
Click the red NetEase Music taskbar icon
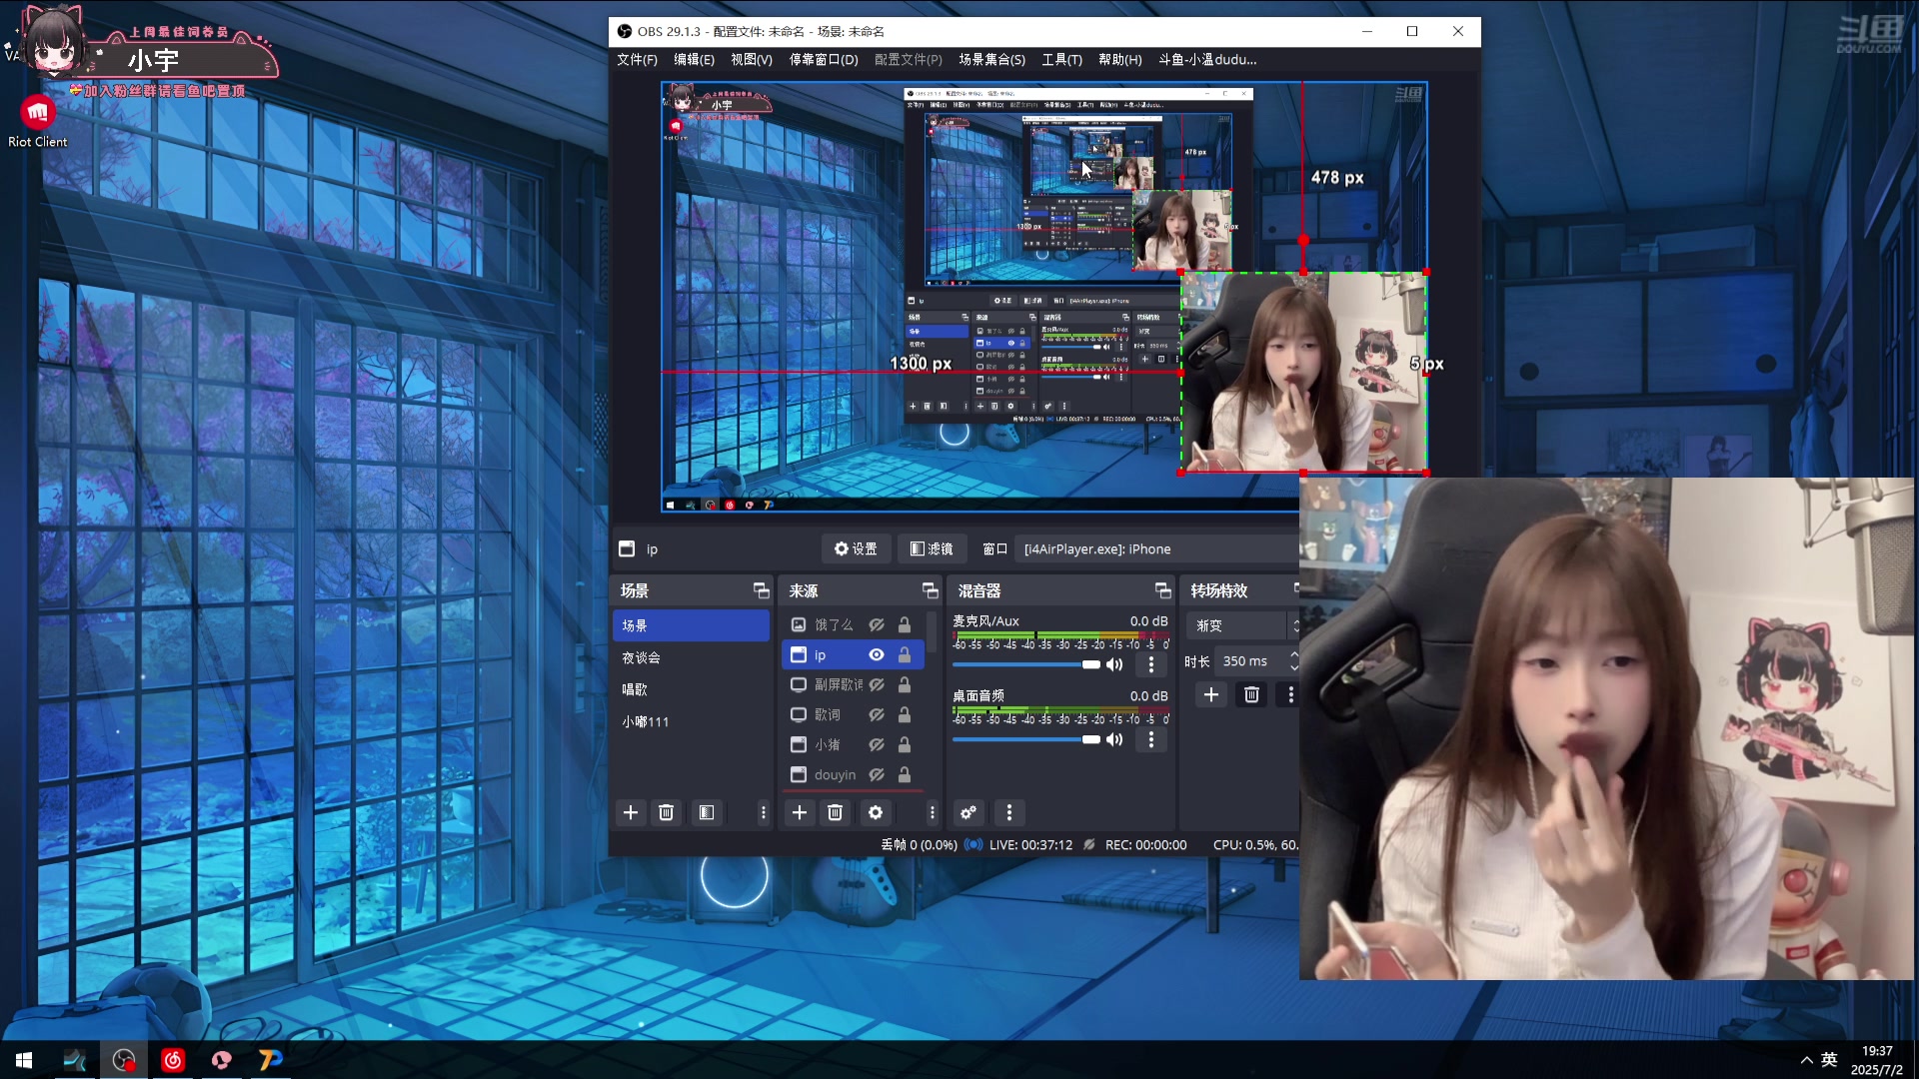tap(173, 1060)
